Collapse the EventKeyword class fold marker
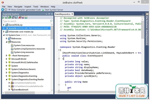The height and width of the screenshot is (100, 150). coord(59,59)
